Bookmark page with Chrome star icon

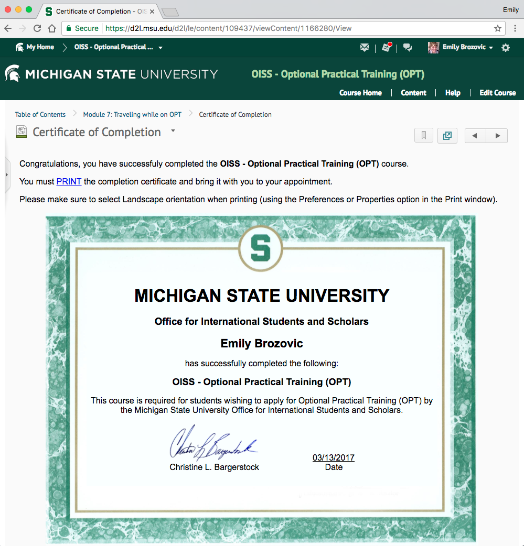[498, 28]
